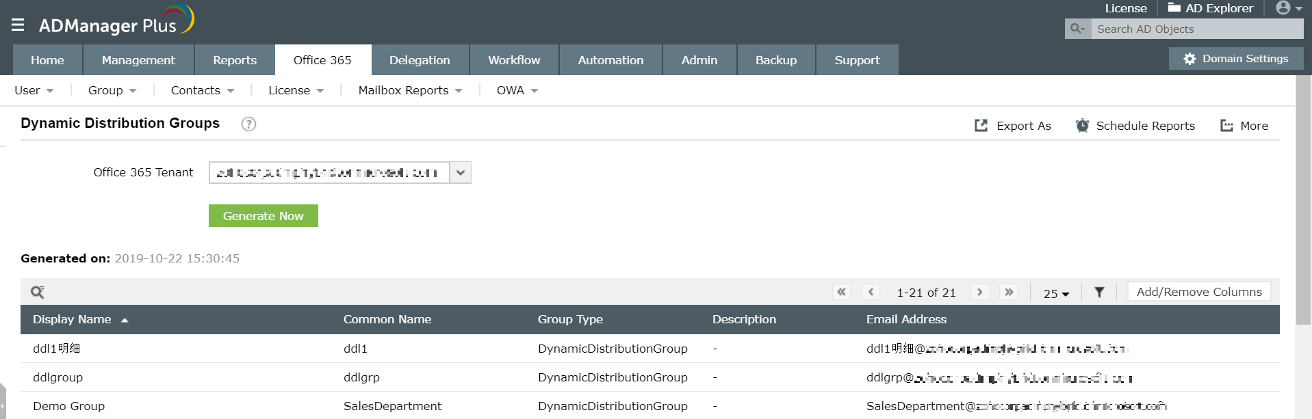Click the table search magnifier icon
This screenshot has width=1312, height=419.
point(38,293)
